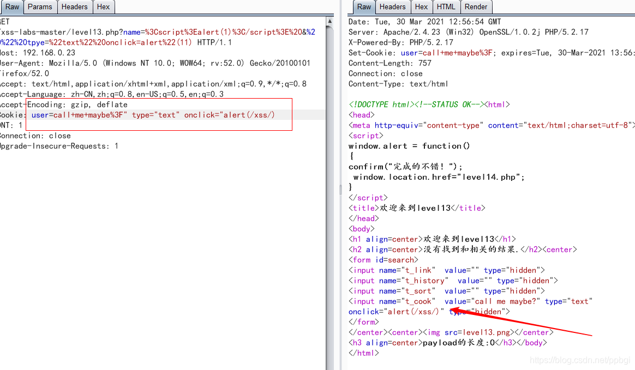
Task: Open the request Hex tab
Action: coord(103,7)
